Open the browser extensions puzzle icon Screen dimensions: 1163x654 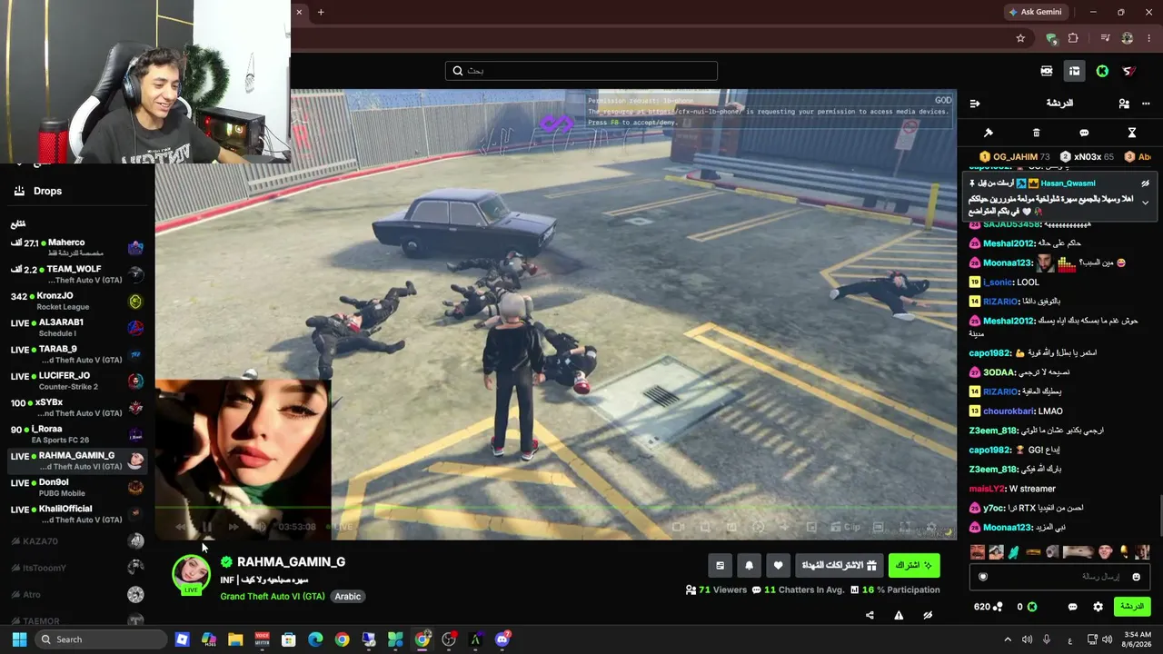tap(1073, 38)
